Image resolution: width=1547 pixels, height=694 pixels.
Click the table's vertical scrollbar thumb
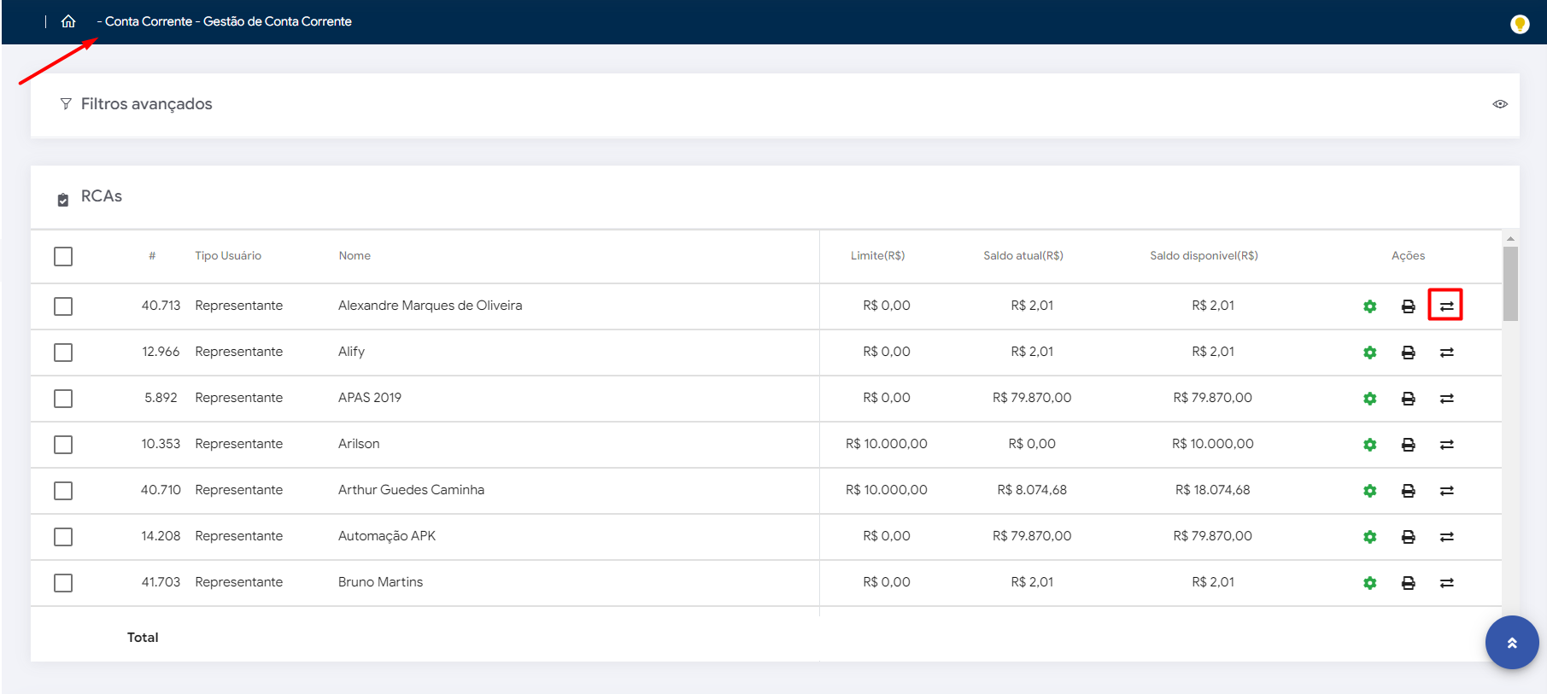coord(1510,283)
